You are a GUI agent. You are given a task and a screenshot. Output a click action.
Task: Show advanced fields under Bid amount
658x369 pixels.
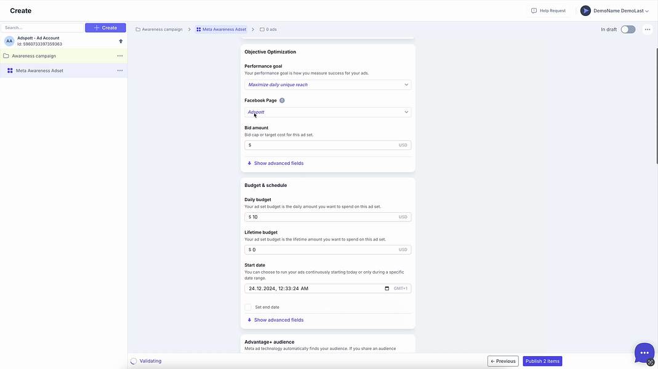click(x=275, y=163)
